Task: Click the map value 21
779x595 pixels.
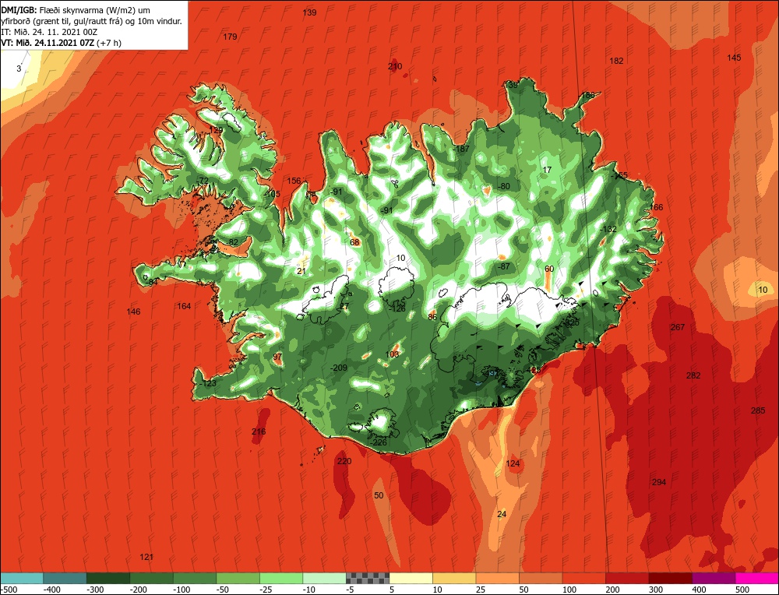Action: (301, 271)
